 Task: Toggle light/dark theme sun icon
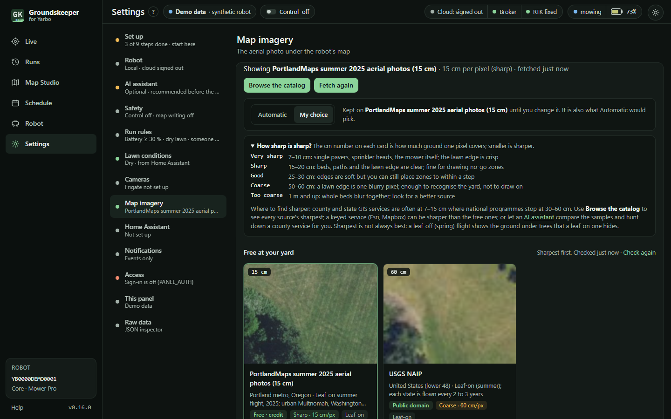656,13
